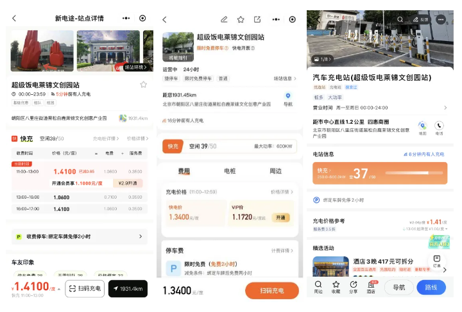Open 找桩指引 station thumbnail
The height and width of the screenshot is (312, 462).
click(178, 47)
